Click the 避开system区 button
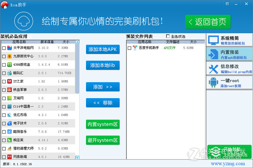The height and width of the screenshot is (168, 253). pyautogui.click(x=103, y=140)
